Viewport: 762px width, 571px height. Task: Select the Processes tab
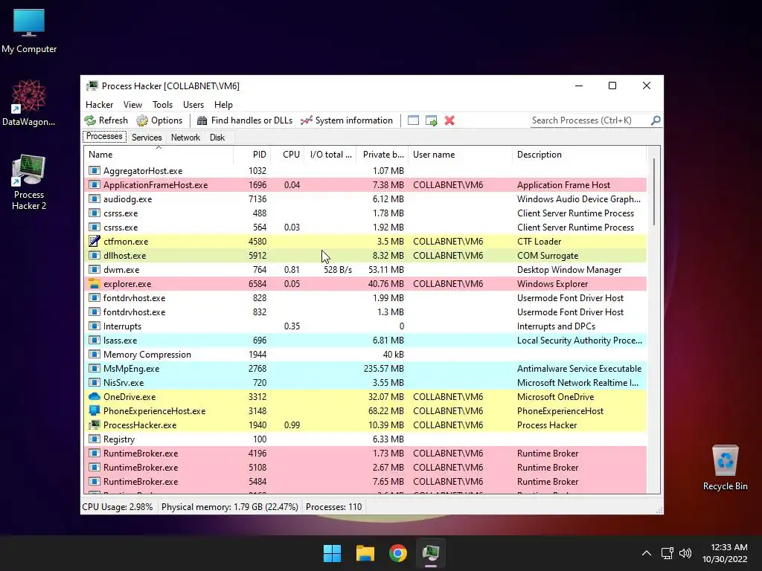point(104,137)
